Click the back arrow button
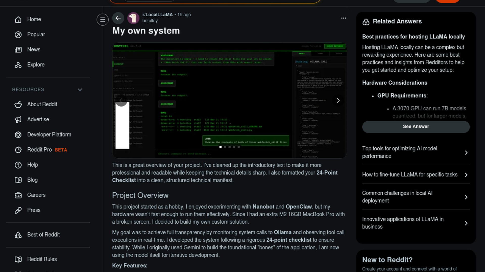 pos(118,18)
